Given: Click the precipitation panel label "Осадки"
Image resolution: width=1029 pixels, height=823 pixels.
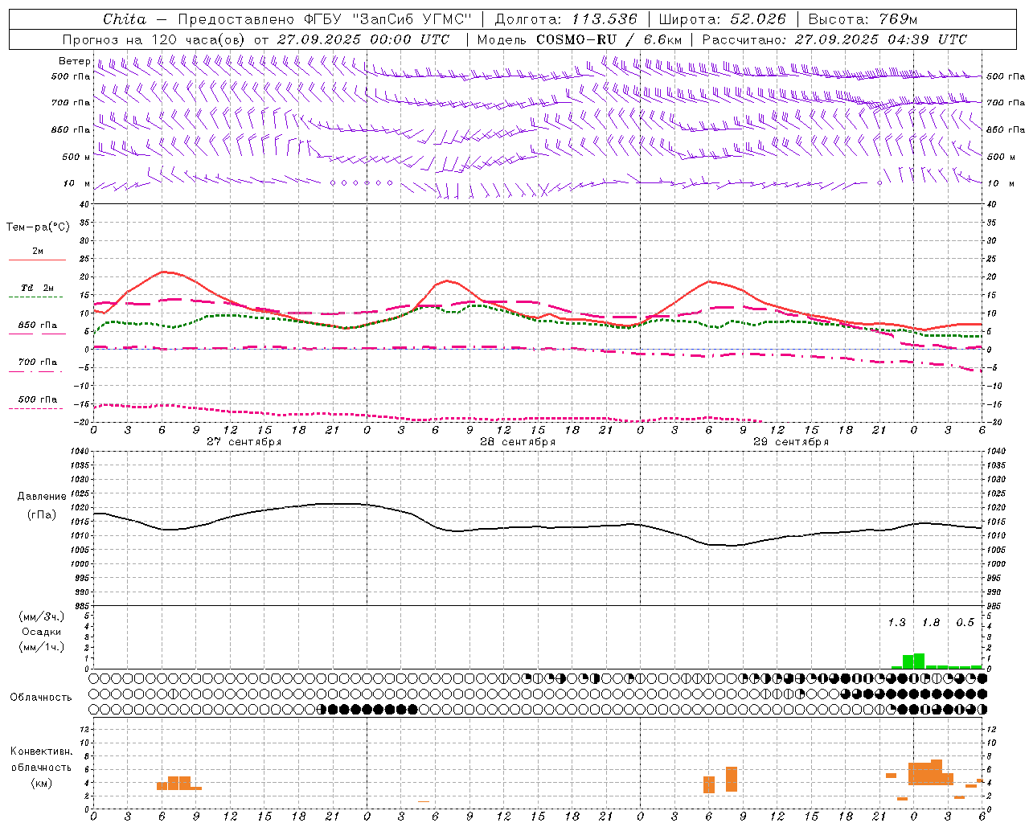Looking at the screenshot, I should pos(41,632).
